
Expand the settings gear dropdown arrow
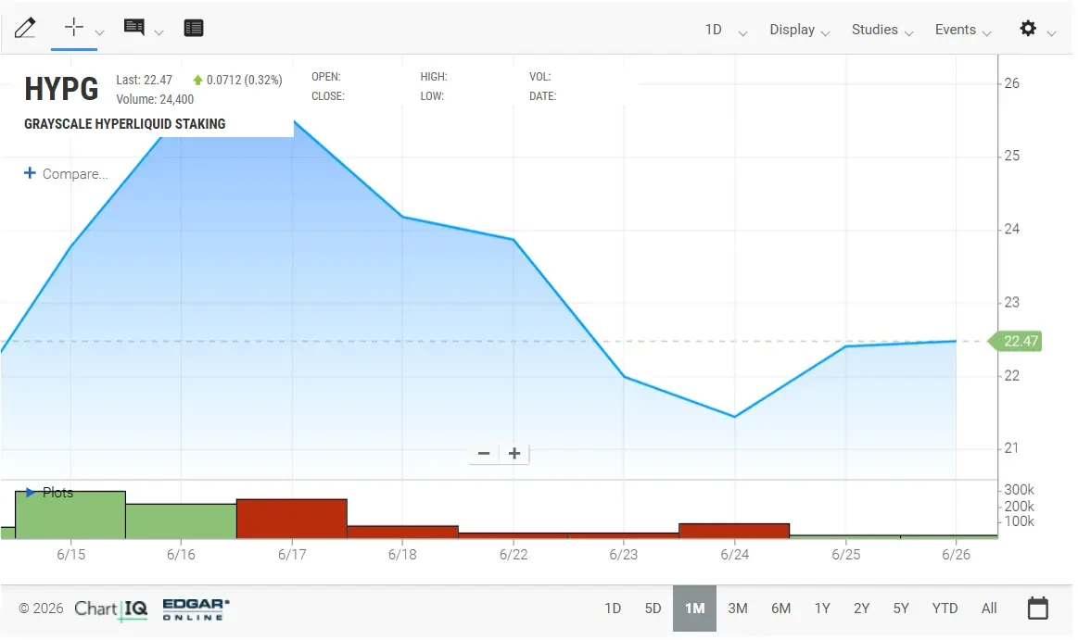(x=1051, y=33)
